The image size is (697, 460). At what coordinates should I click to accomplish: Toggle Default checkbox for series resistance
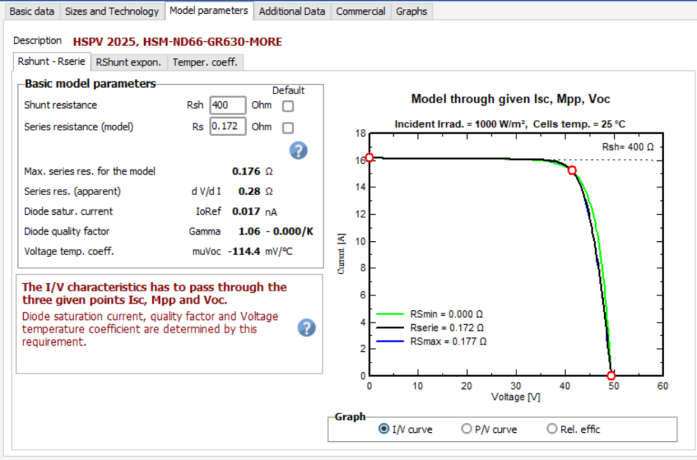[288, 128]
